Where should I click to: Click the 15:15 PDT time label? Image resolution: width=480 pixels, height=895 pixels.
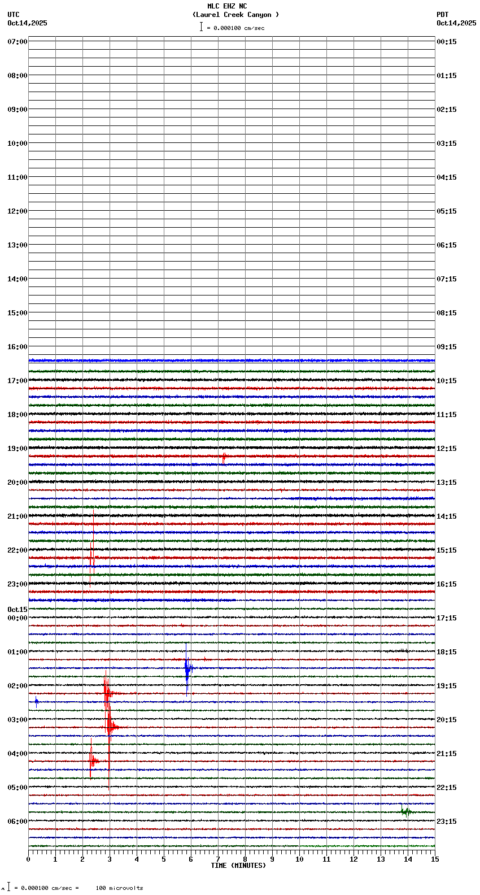coord(447,550)
